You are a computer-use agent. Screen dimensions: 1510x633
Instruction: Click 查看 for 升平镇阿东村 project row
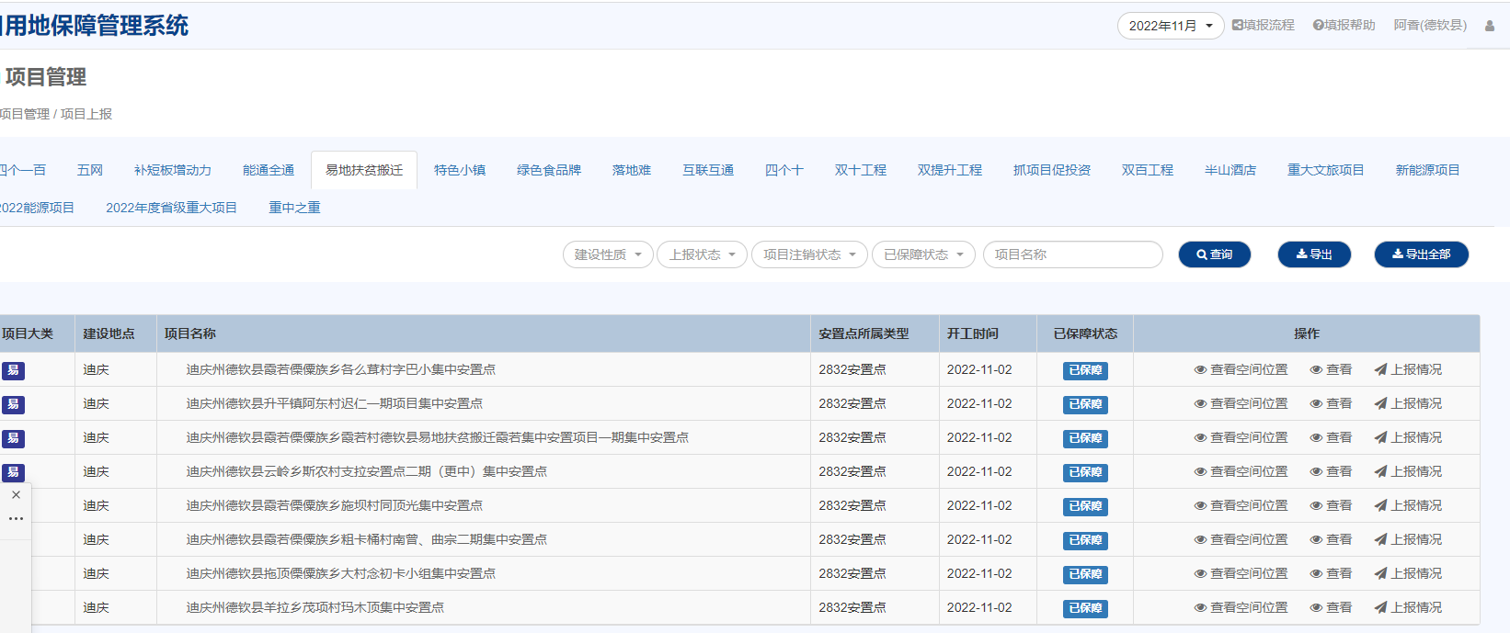pyautogui.click(x=1331, y=403)
